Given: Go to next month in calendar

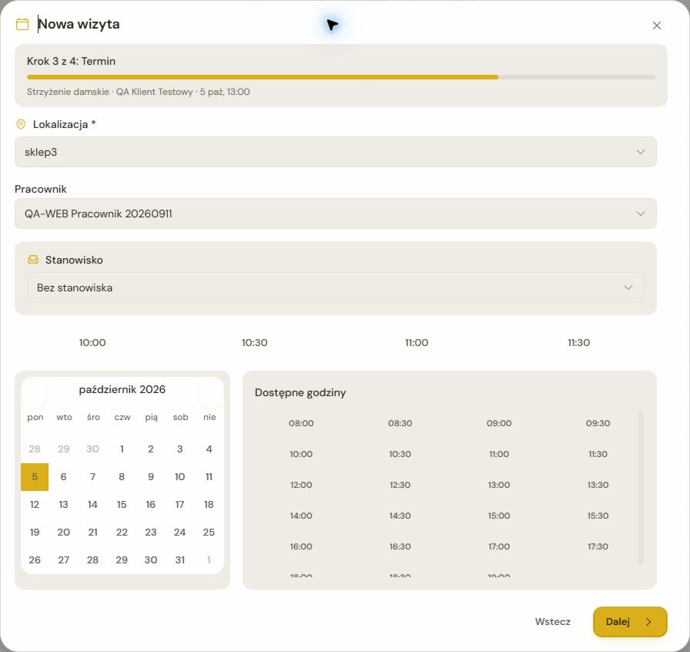Looking at the screenshot, I should pos(211,392).
